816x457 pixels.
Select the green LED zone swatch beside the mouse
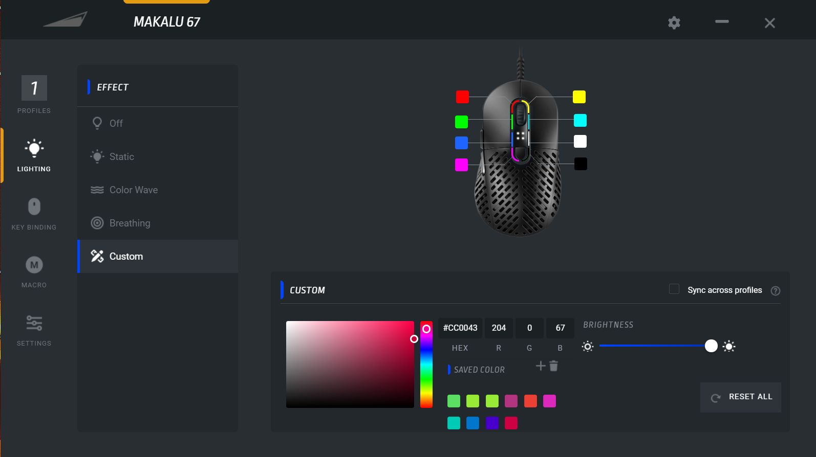coord(461,122)
